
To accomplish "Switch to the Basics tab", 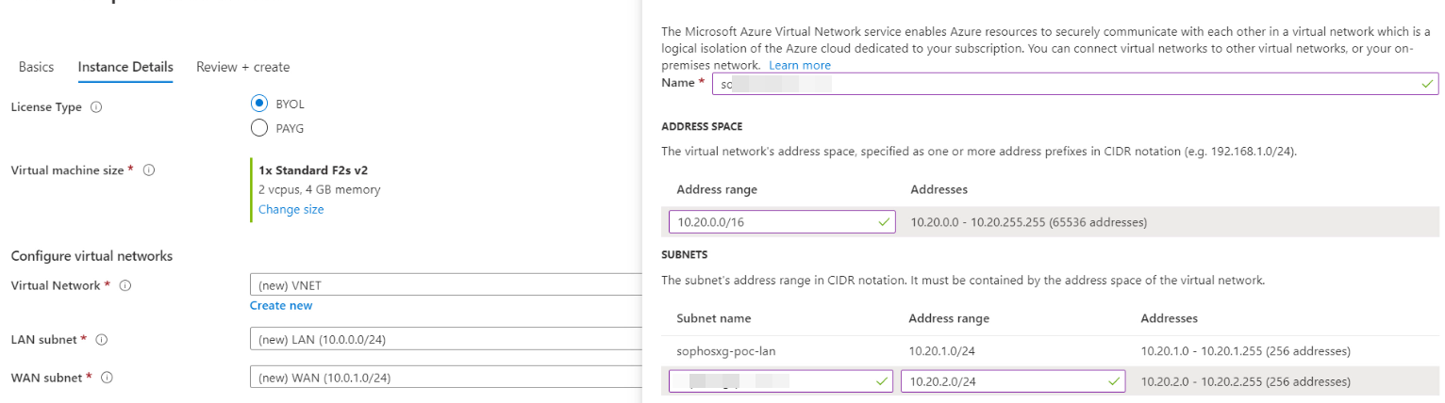I will coord(36,67).
